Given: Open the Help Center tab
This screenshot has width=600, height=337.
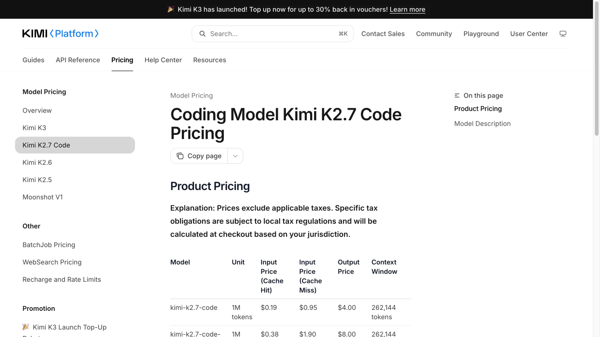Looking at the screenshot, I should [x=163, y=60].
